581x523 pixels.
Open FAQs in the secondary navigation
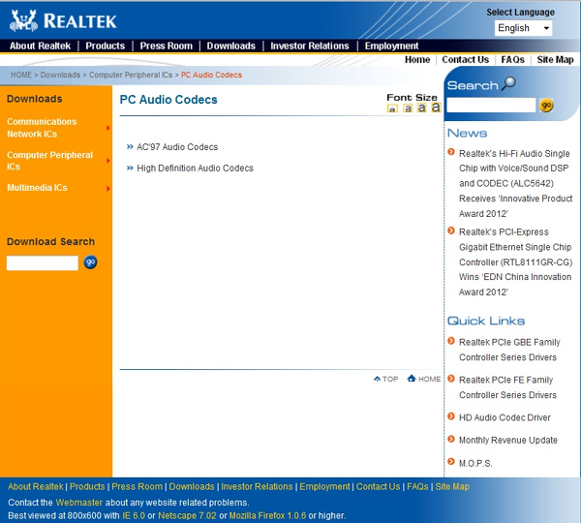(513, 60)
